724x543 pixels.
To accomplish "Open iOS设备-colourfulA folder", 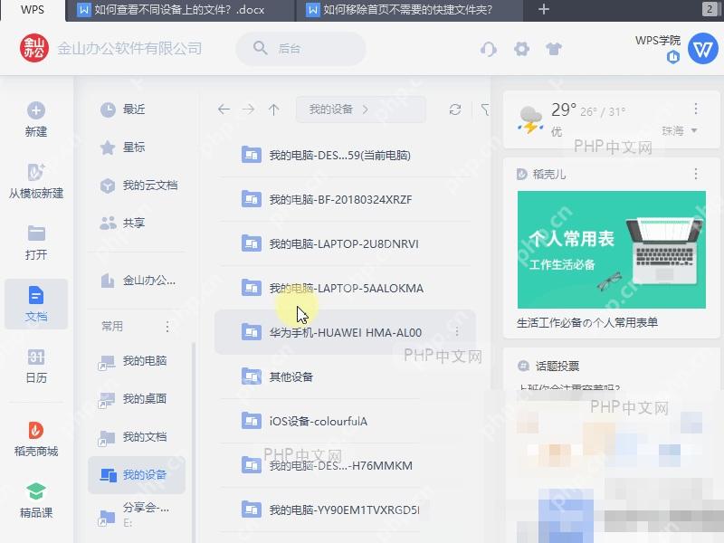I will [x=346, y=421].
